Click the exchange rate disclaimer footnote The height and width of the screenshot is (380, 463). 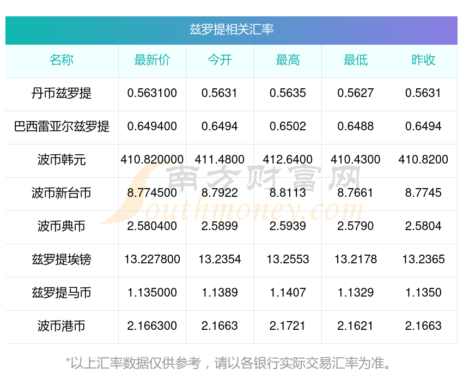click(x=231, y=363)
